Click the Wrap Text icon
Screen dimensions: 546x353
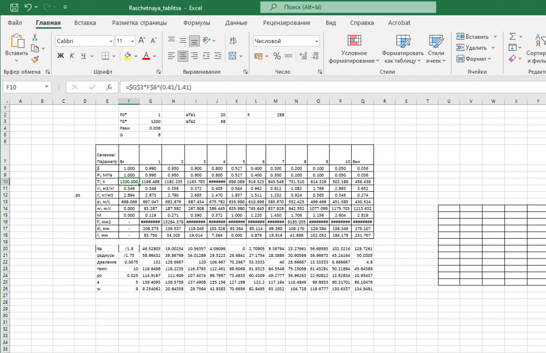(233, 41)
